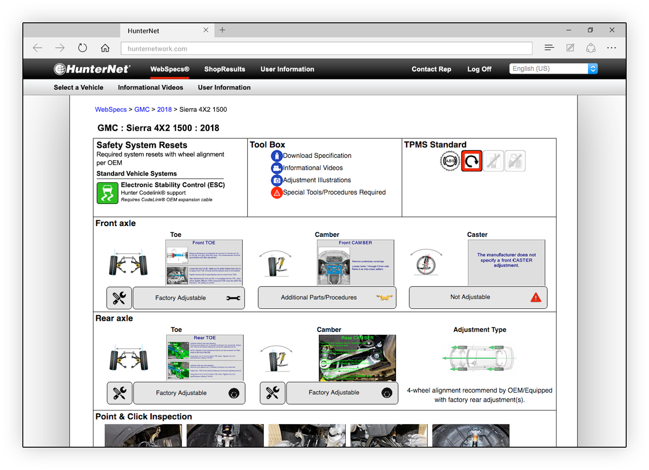The height and width of the screenshot is (470, 649).
Task: Click rear camber tools icon button
Action: point(273,393)
